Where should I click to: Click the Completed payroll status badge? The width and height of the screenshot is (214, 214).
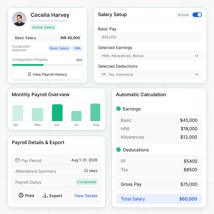[x=87, y=182]
